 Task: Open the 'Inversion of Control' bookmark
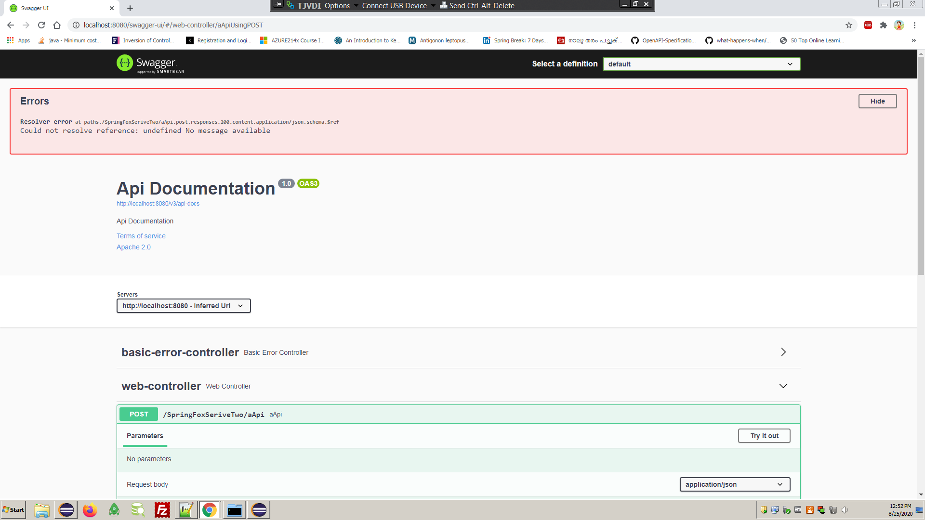[143, 40]
